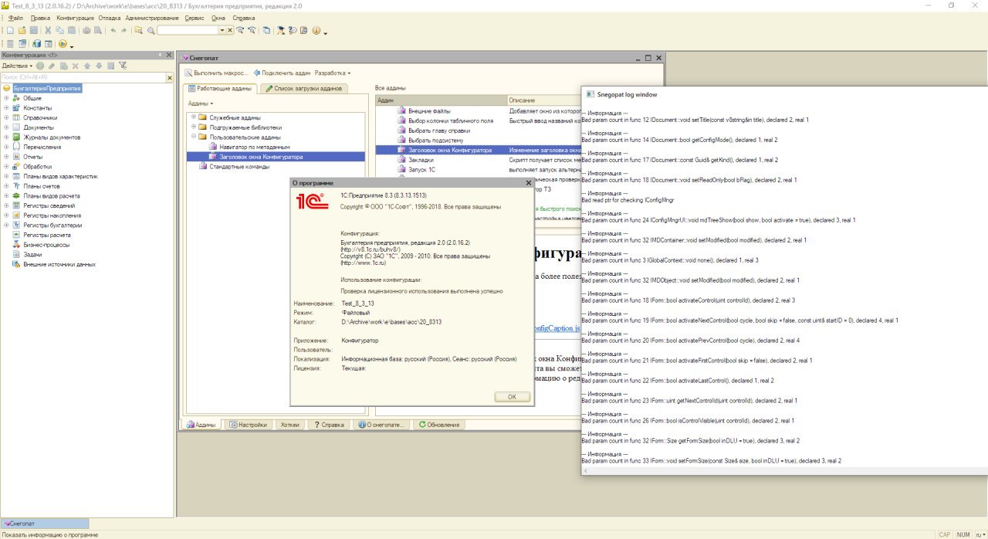Click horizontal scrollbar of Snegopat log window
This screenshot has height=539, width=988.
point(783,470)
